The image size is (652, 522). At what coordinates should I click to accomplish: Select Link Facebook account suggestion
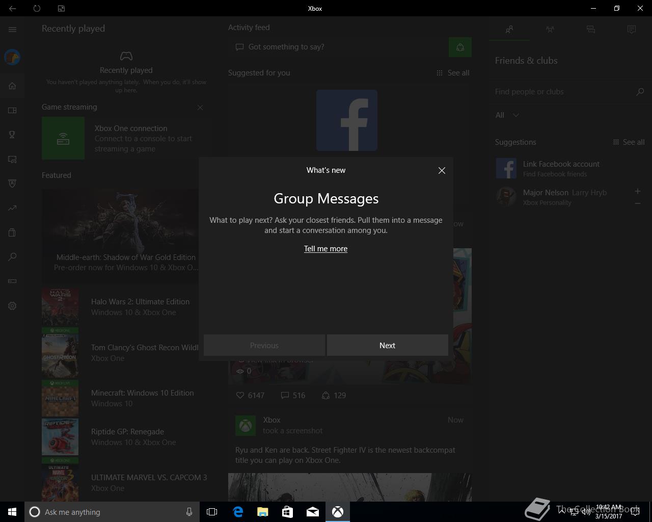(x=569, y=168)
